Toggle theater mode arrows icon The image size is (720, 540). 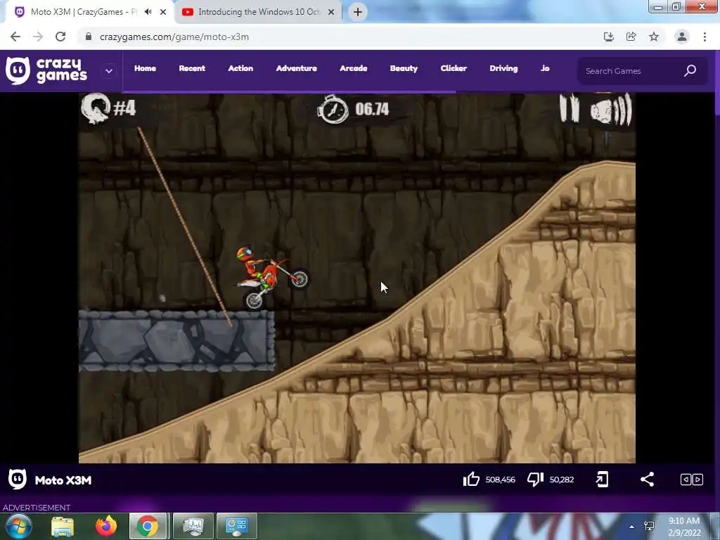(692, 480)
